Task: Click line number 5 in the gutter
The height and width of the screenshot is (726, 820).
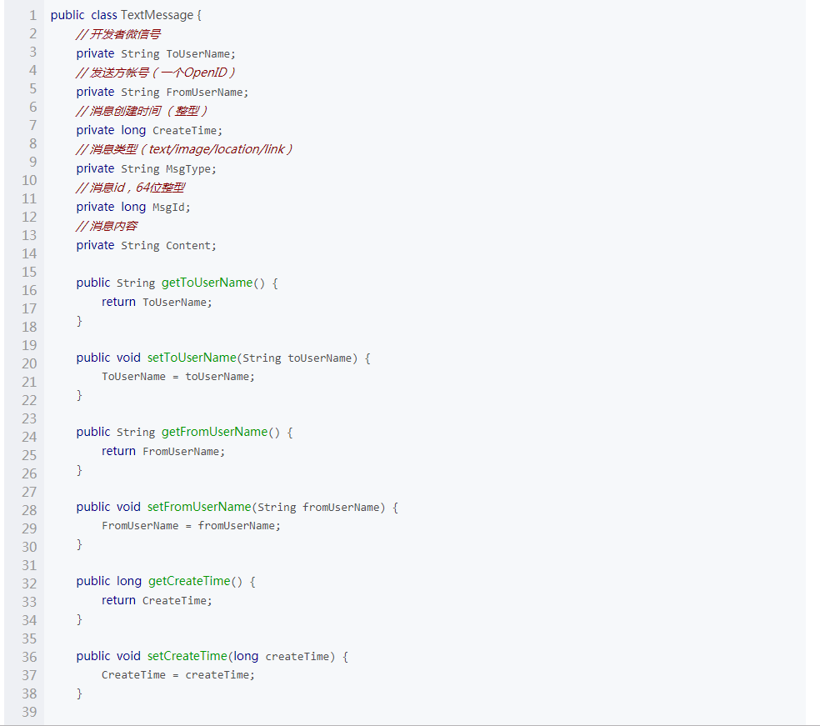Action: pos(32,88)
